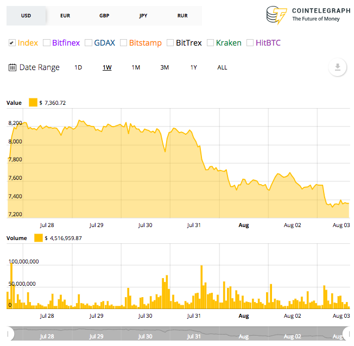Click the Date Range label
The width and height of the screenshot is (354, 346).
[40, 67]
